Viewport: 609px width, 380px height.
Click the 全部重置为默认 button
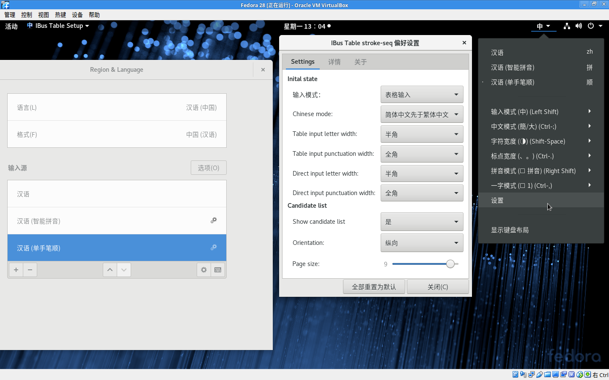coord(374,287)
